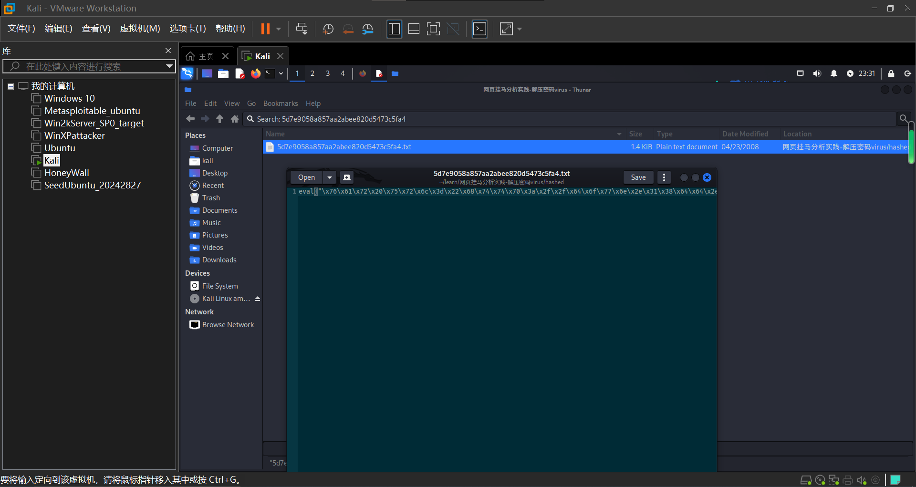Click the sound card status icon in VMware
The height and width of the screenshot is (487, 916).
[861, 480]
